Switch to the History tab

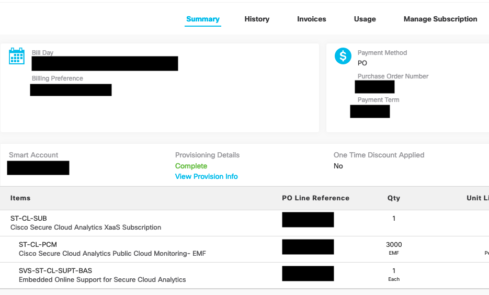257,19
